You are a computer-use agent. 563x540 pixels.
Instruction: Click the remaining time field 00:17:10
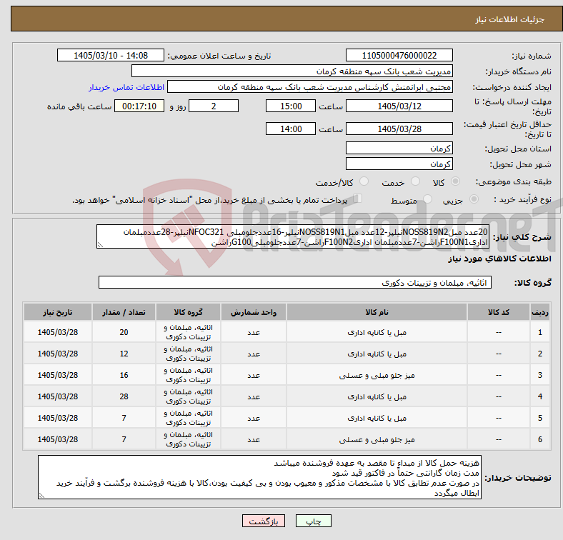coord(139,106)
